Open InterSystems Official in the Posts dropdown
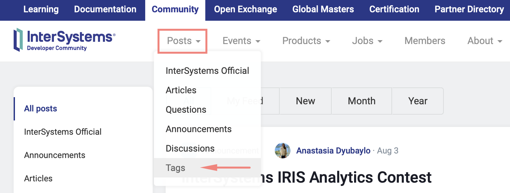Screen dimensions: 510x193 (x=207, y=71)
